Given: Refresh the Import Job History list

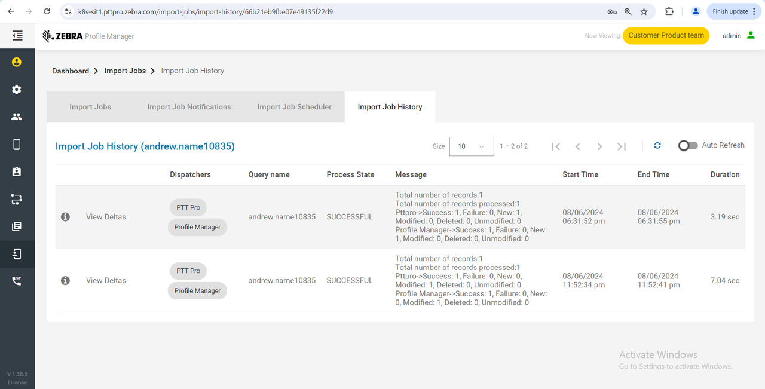Looking at the screenshot, I should click(x=657, y=145).
